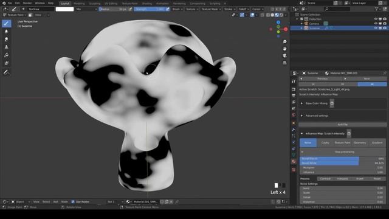
Task: Open the Stroke dropdown
Action: [x=230, y=9]
